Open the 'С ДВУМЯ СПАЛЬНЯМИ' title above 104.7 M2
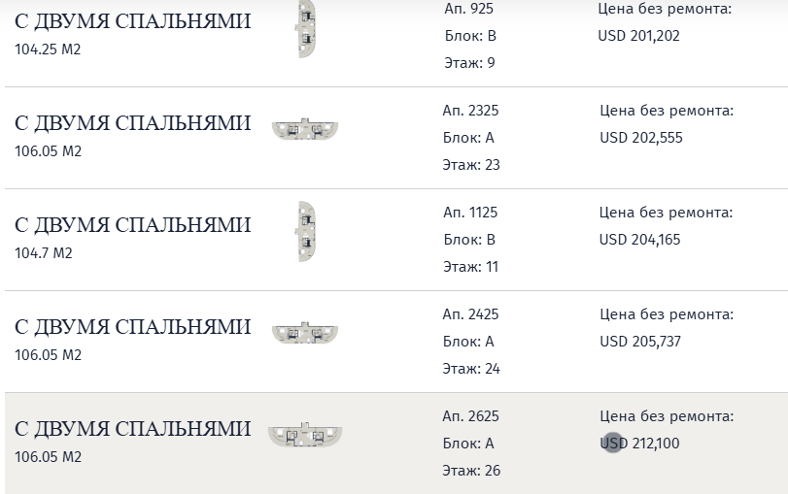The height and width of the screenshot is (494, 788). (x=132, y=225)
